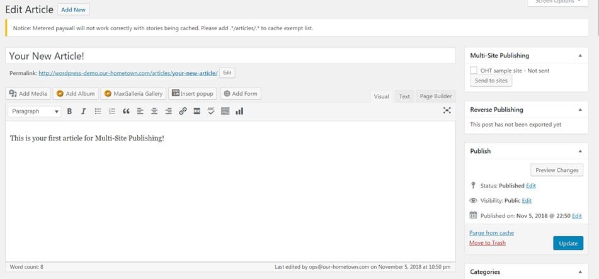
Task: Click the Add Media button
Action: (28, 94)
